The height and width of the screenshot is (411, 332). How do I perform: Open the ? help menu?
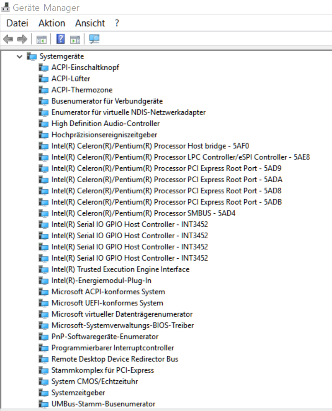click(x=117, y=23)
